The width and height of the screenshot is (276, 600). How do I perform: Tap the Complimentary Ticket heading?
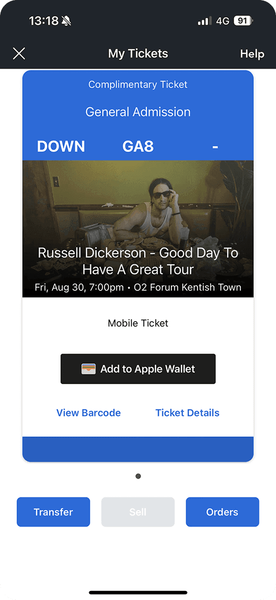tap(138, 84)
